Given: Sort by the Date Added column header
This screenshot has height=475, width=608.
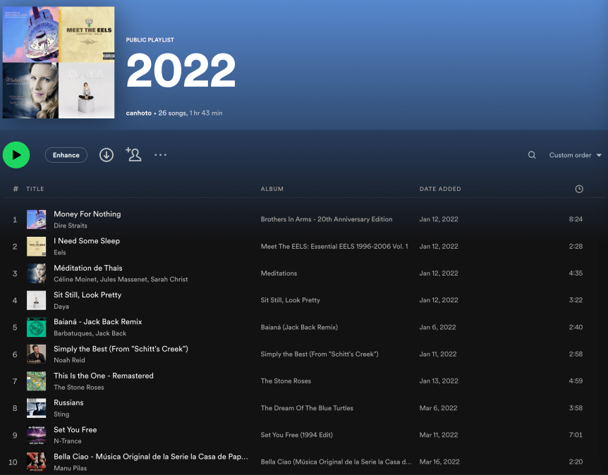Looking at the screenshot, I should tap(440, 189).
